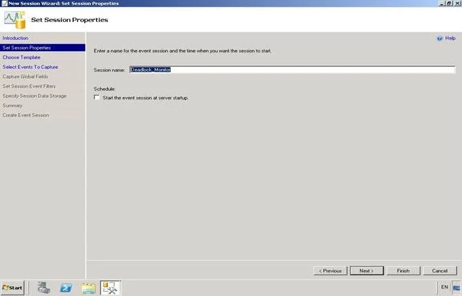Go to the Introduction step

(15, 38)
